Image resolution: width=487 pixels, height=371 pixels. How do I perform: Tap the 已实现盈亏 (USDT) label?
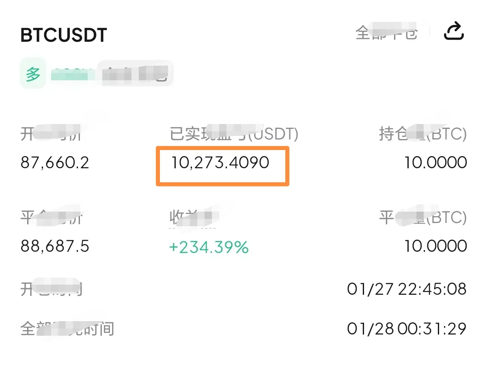(x=234, y=134)
